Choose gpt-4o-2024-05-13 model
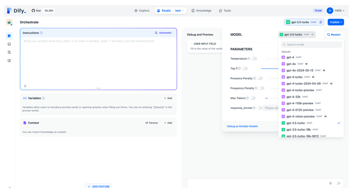The width and height of the screenshot is (349, 188). coord(311,70)
